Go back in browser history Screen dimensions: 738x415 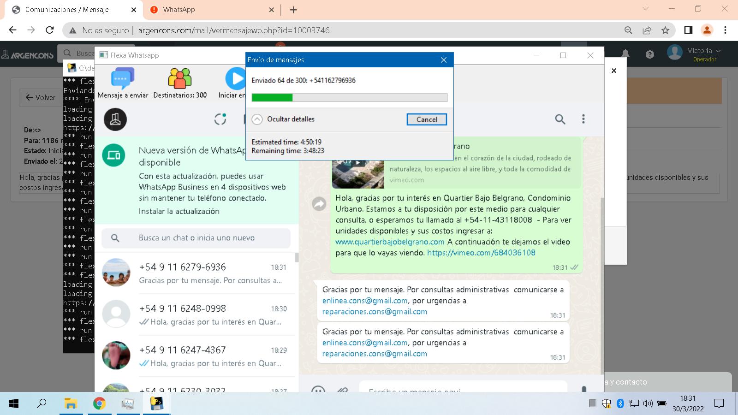tap(12, 30)
